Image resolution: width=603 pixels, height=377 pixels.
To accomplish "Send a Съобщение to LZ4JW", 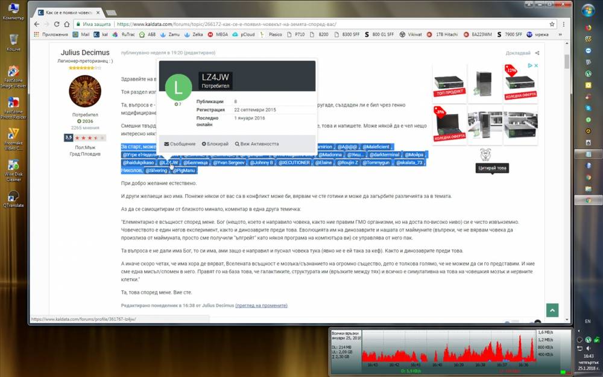I will 180,144.
